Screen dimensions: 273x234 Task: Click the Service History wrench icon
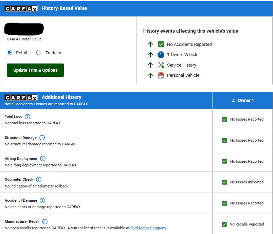pyautogui.click(x=161, y=65)
